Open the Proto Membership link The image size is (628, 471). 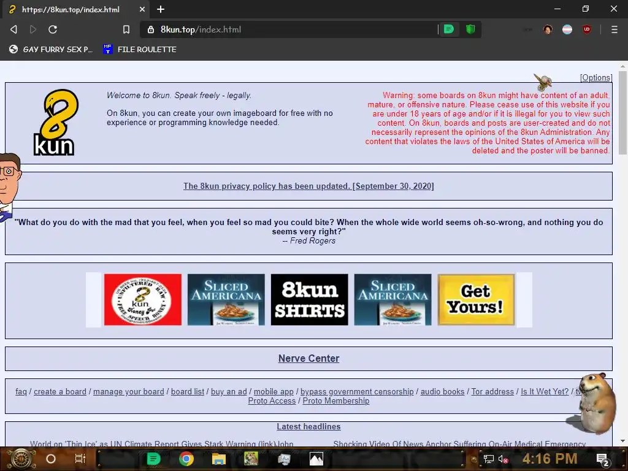tap(336, 400)
